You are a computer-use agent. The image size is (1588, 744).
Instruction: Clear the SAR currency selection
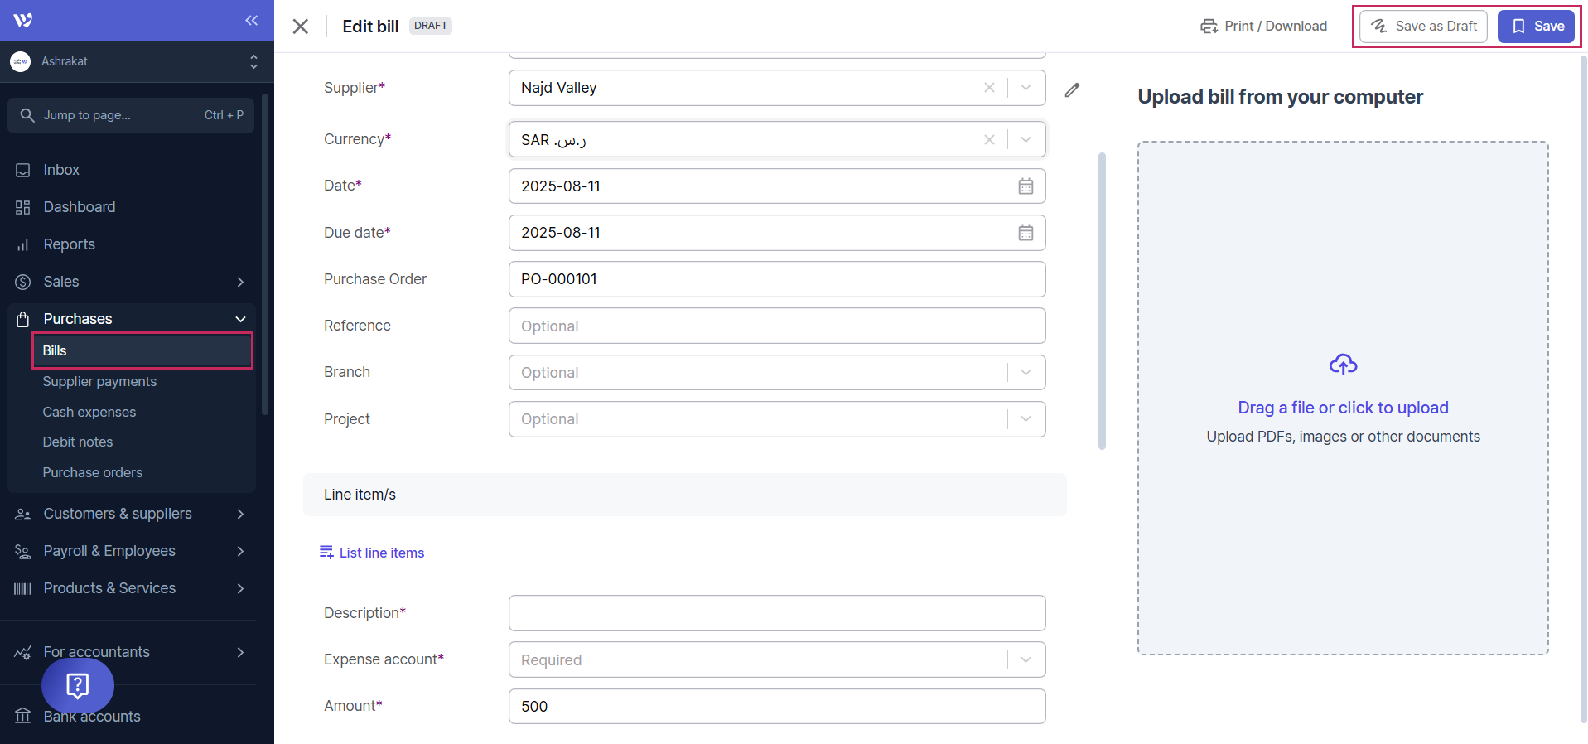[x=989, y=140]
